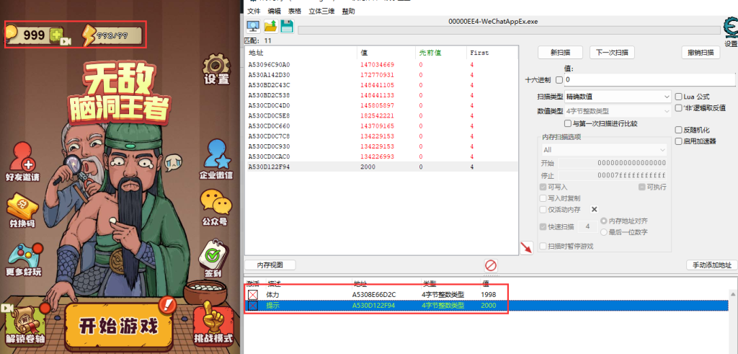Screen dimensions: 738x354
Task: Select 内存地址对齐 radio option
Action: [x=604, y=221]
